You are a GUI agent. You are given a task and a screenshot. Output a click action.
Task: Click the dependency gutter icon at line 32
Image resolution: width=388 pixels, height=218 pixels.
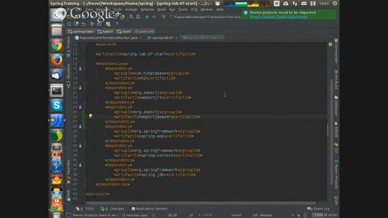[80, 145]
